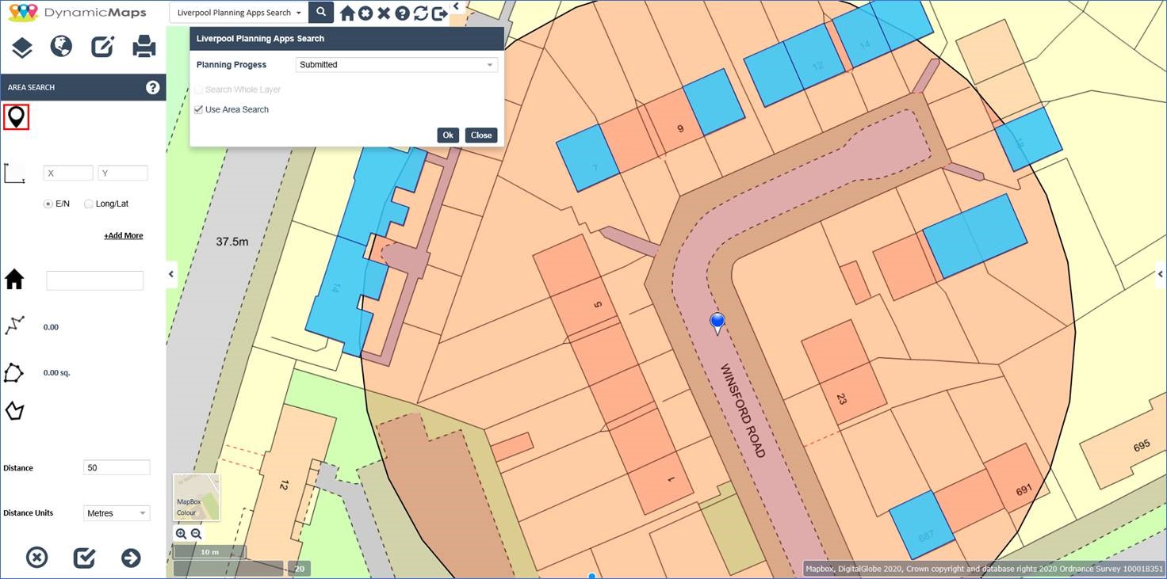The height and width of the screenshot is (579, 1167).
Task: Select the polyline measure tool
Action: pyautogui.click(x=14, y=326)
